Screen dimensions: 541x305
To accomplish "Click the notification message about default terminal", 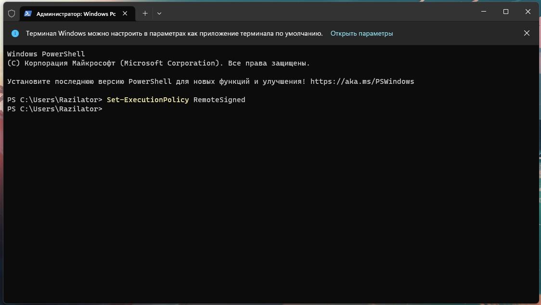I will point(174,34).
